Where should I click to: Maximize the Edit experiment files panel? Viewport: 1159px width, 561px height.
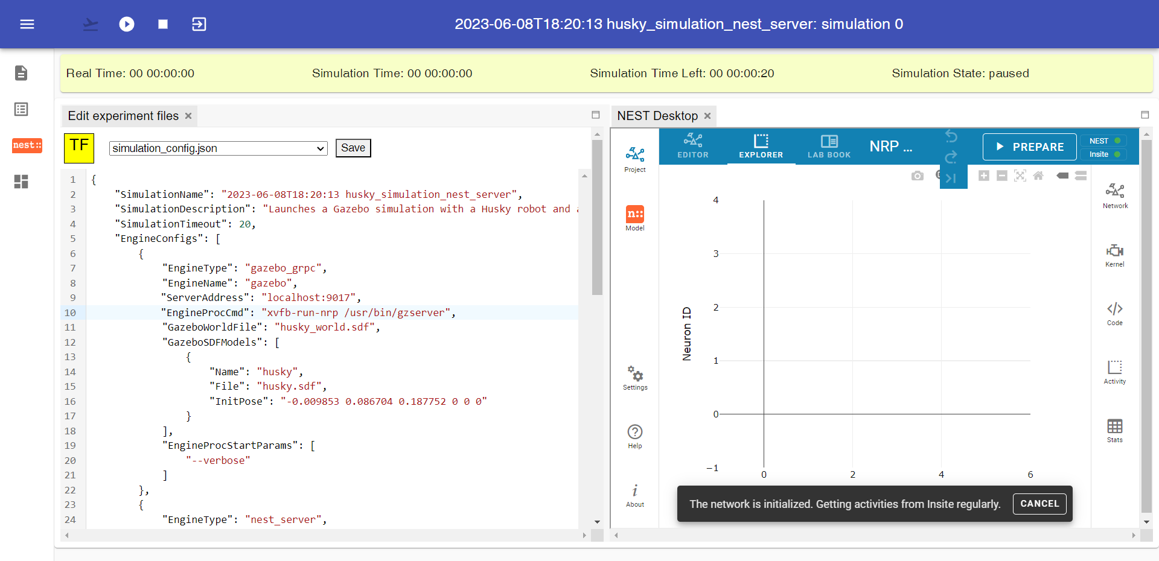596,115
